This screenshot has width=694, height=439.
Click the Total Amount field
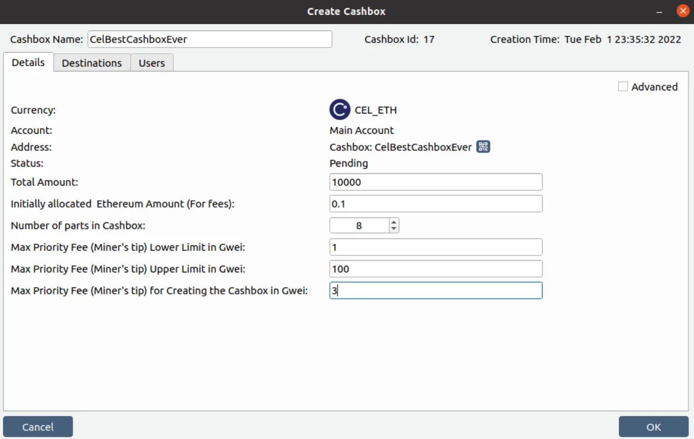click(x=436, y=182)
